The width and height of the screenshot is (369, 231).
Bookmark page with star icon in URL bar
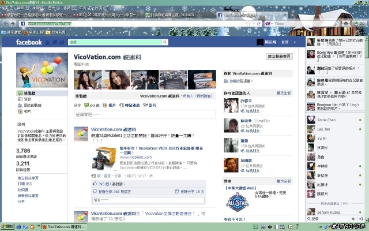coord(248,24)
